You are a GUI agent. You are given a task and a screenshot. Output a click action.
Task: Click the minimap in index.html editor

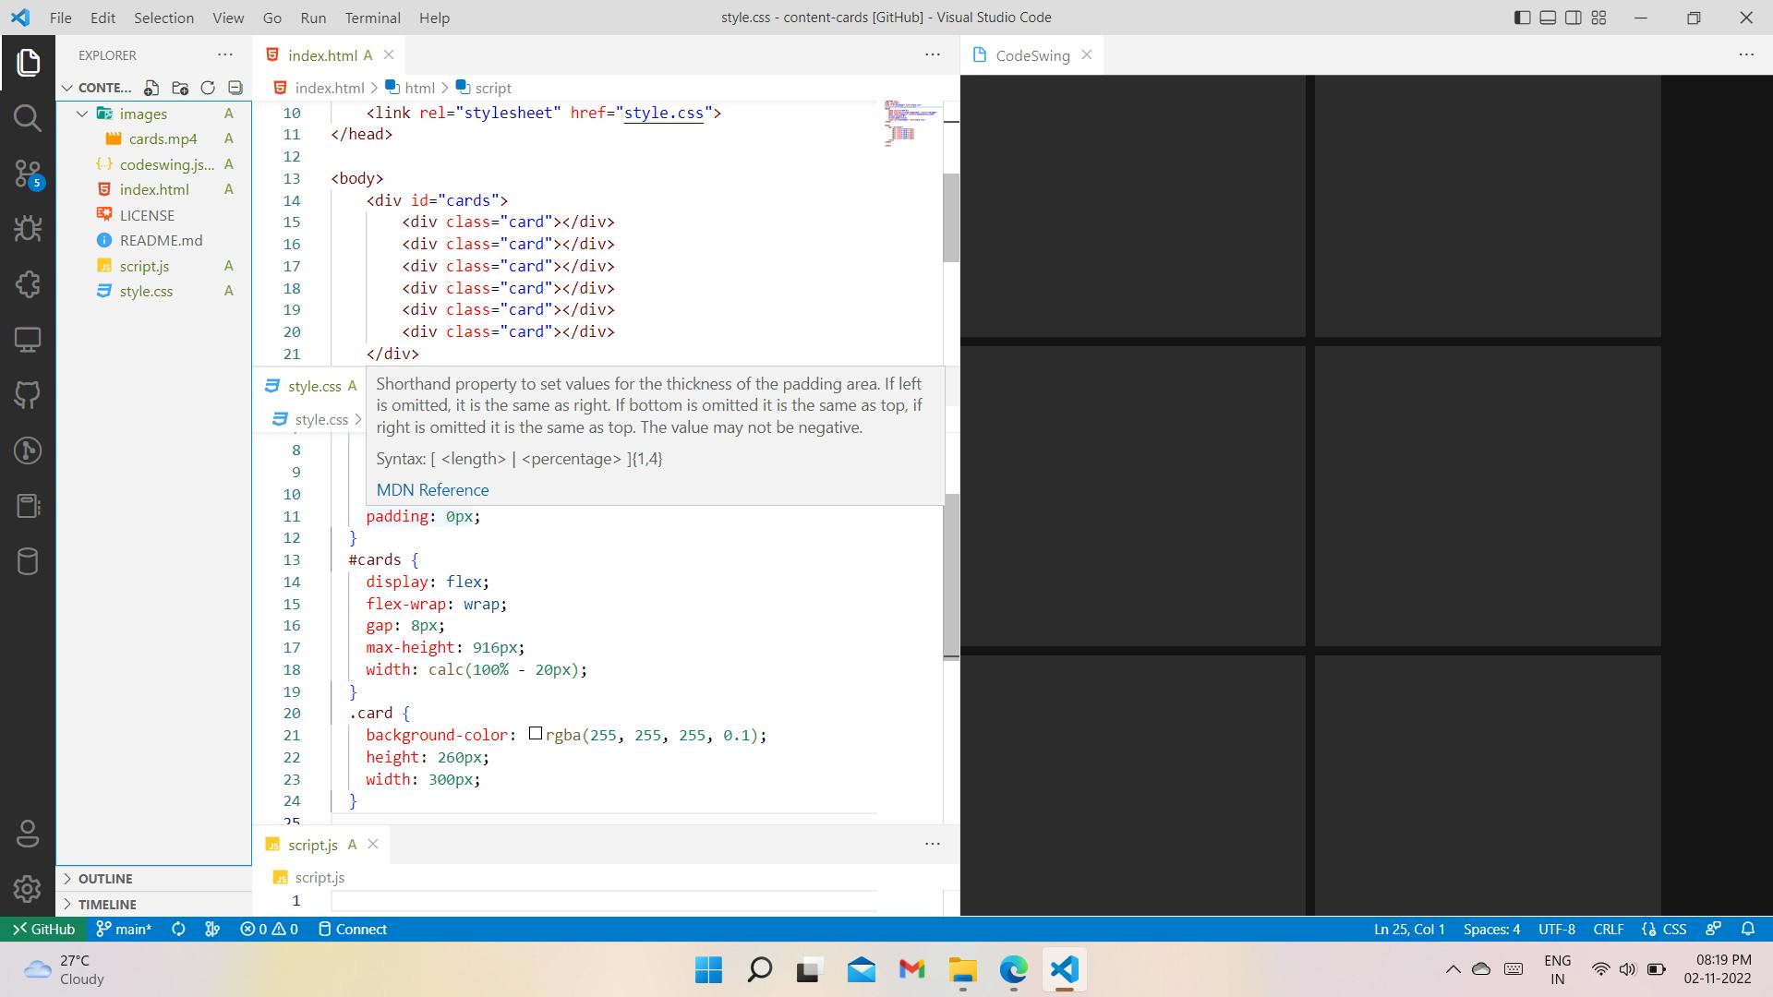(x=911, y=125)
